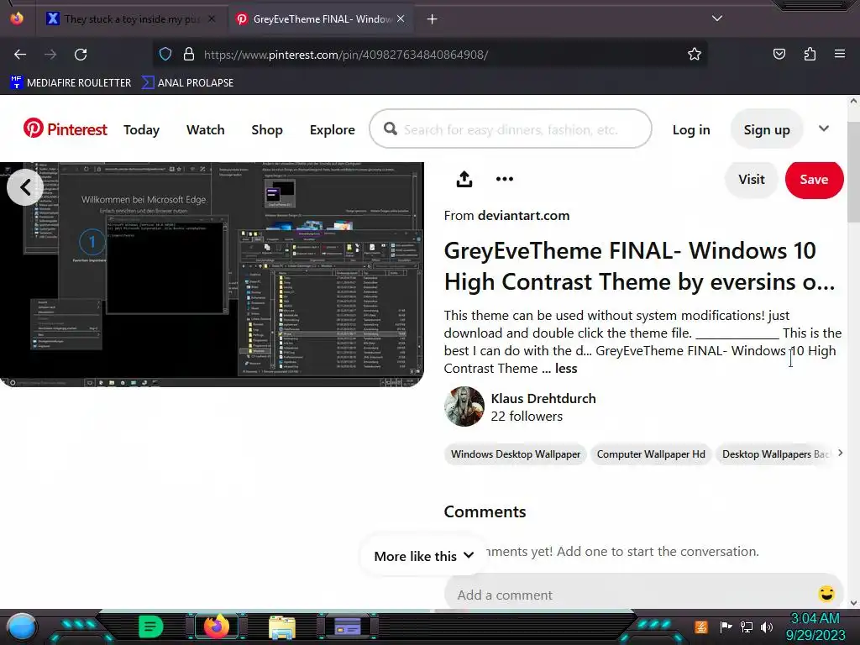Expand the More like this dropdown
The image size is (860, 645).
click(x=423, y=556)
